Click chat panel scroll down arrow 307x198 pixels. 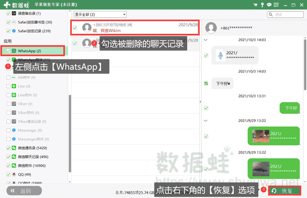(305, 181)
